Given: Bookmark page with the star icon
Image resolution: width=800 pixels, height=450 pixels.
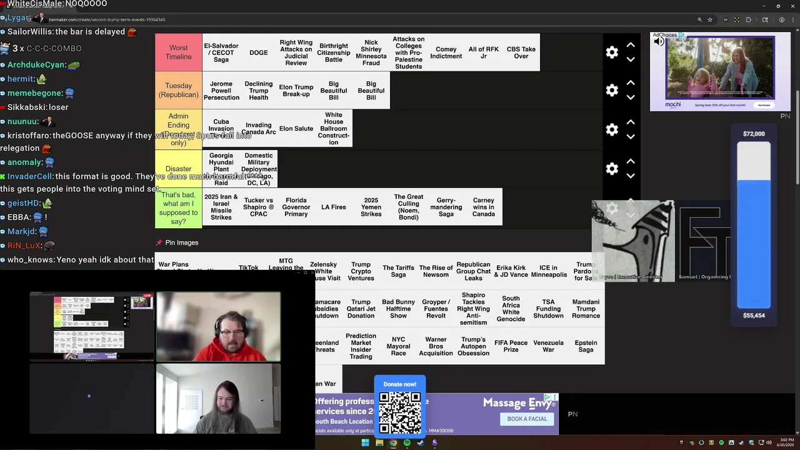Looking at the screenshot, I should [x=710, y=19].
